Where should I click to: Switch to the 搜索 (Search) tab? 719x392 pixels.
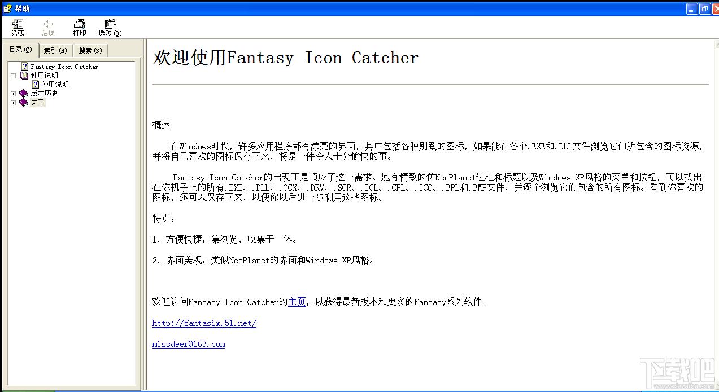tap(90, 51)
